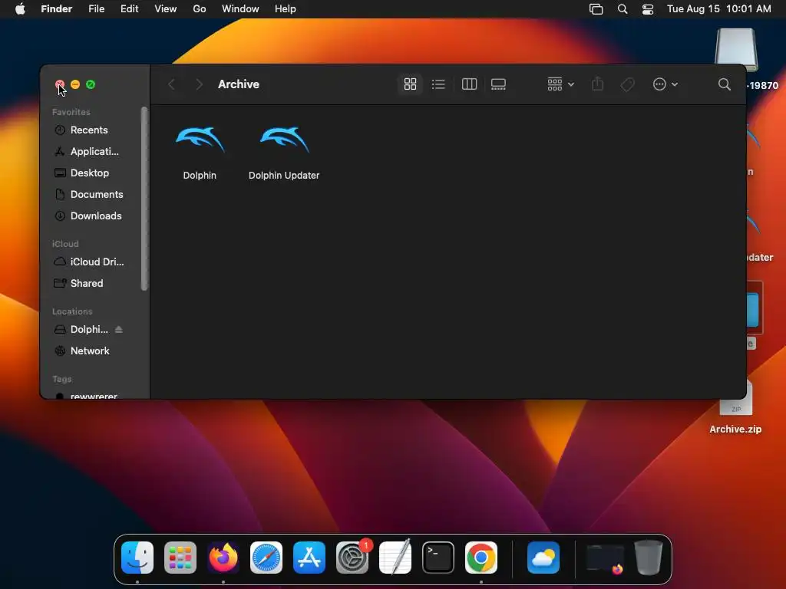
Task: Open System Settings from the Dock
Action: click(352, 558)
